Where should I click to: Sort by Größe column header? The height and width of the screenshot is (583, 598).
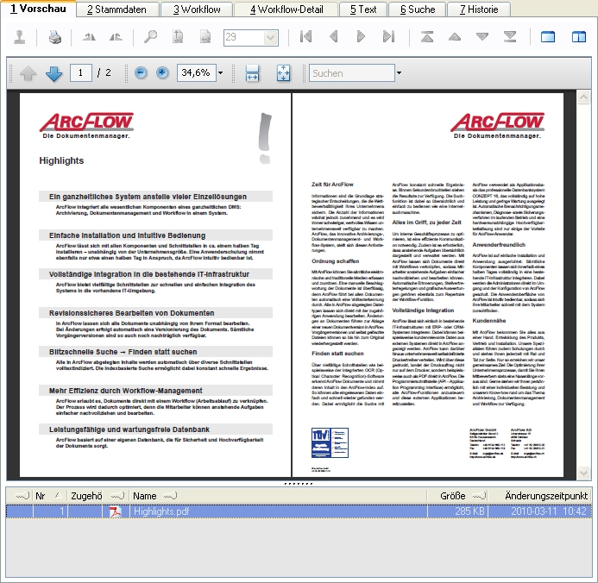pos(457,496)
